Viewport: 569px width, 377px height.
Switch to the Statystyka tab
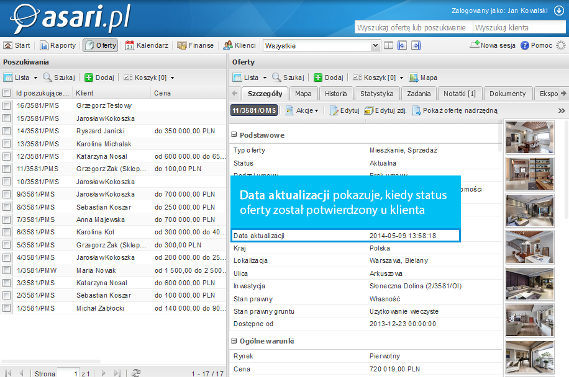376,94
